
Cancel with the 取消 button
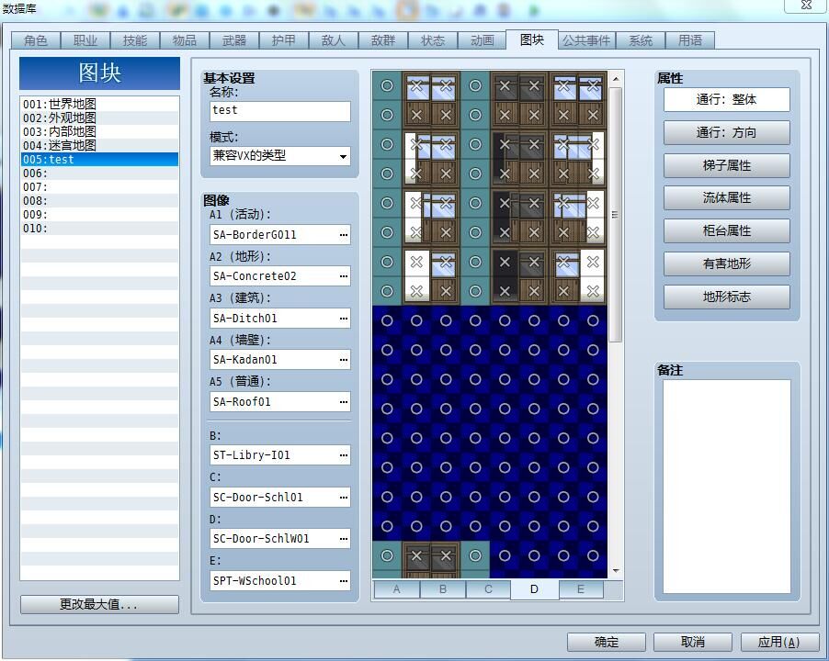click(693, 642)
